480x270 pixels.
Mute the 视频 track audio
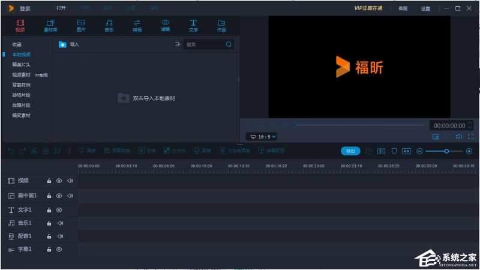70,181
